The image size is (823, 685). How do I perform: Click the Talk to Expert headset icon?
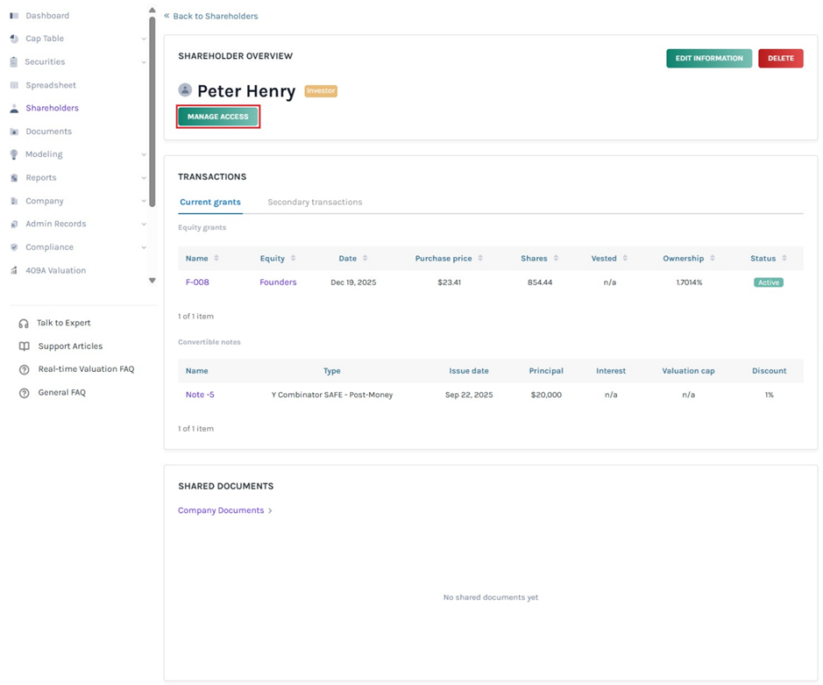click(24, 323)
